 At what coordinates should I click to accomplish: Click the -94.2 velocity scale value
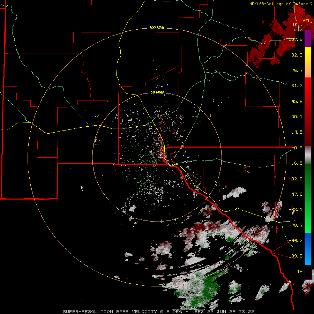[296, 241]
